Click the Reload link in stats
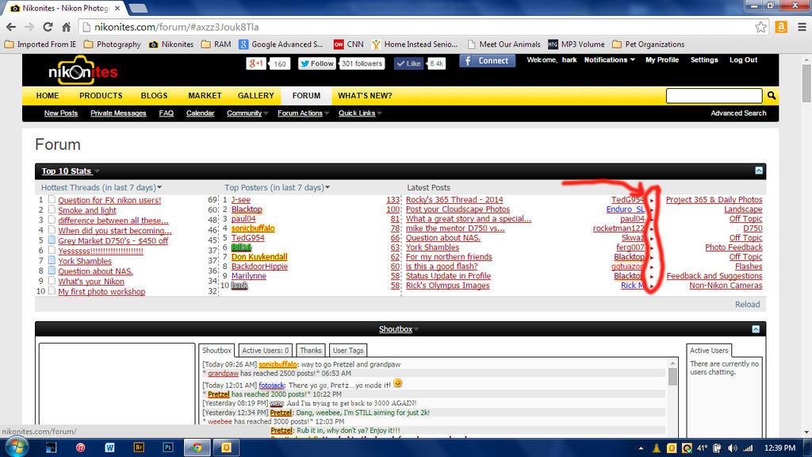This screenshot has width=812, height=457. click(748, 305)
